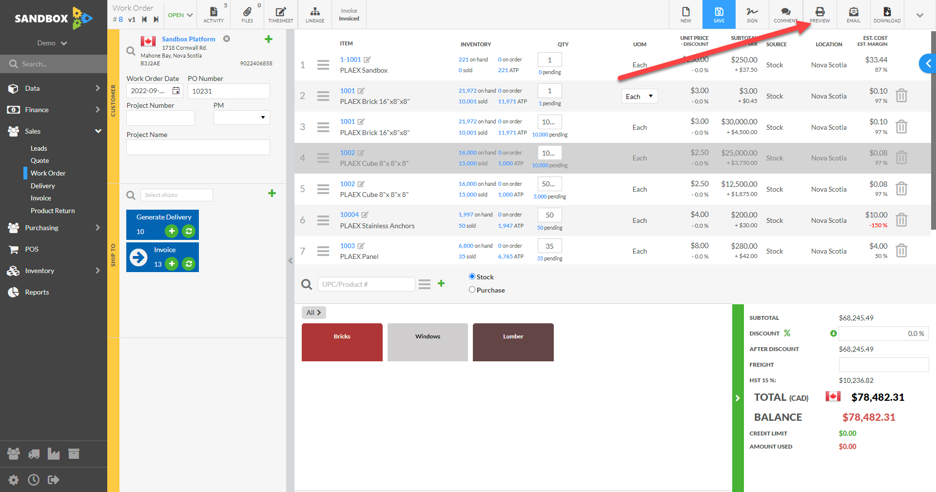The height and width of the screenshot is (492, 936).
Task: Click the sidebar Search field
Action: (54, 64)
